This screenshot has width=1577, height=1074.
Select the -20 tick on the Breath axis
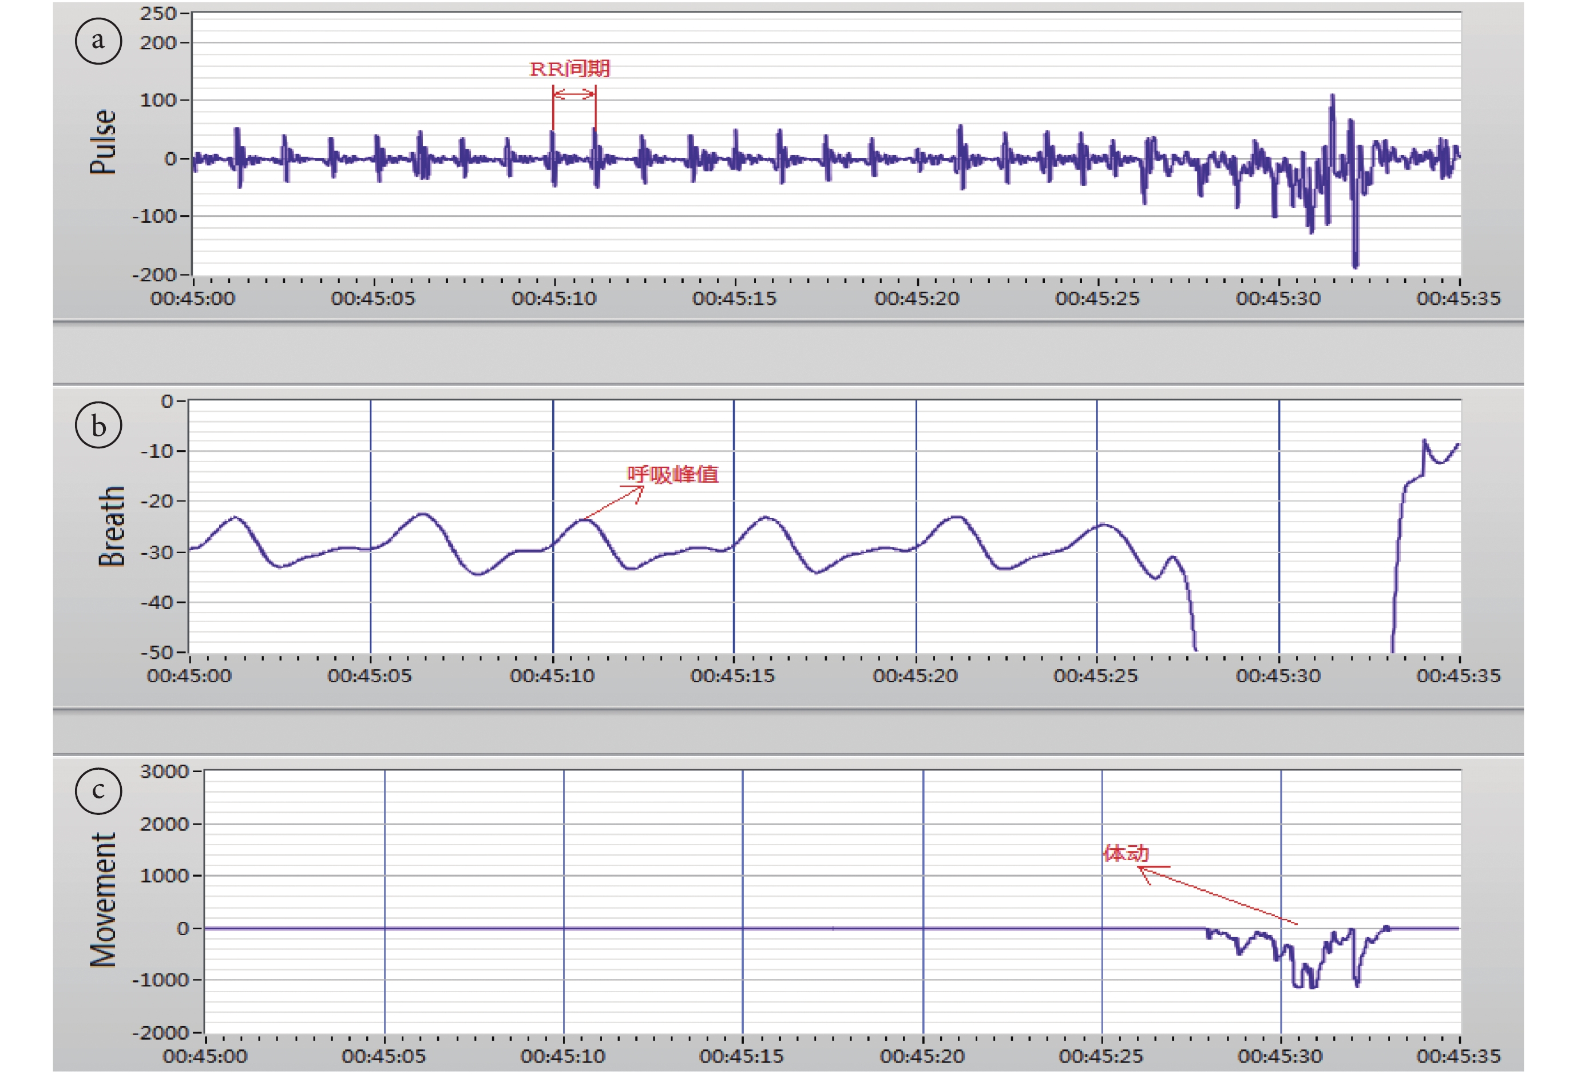(x=158, y=501)
